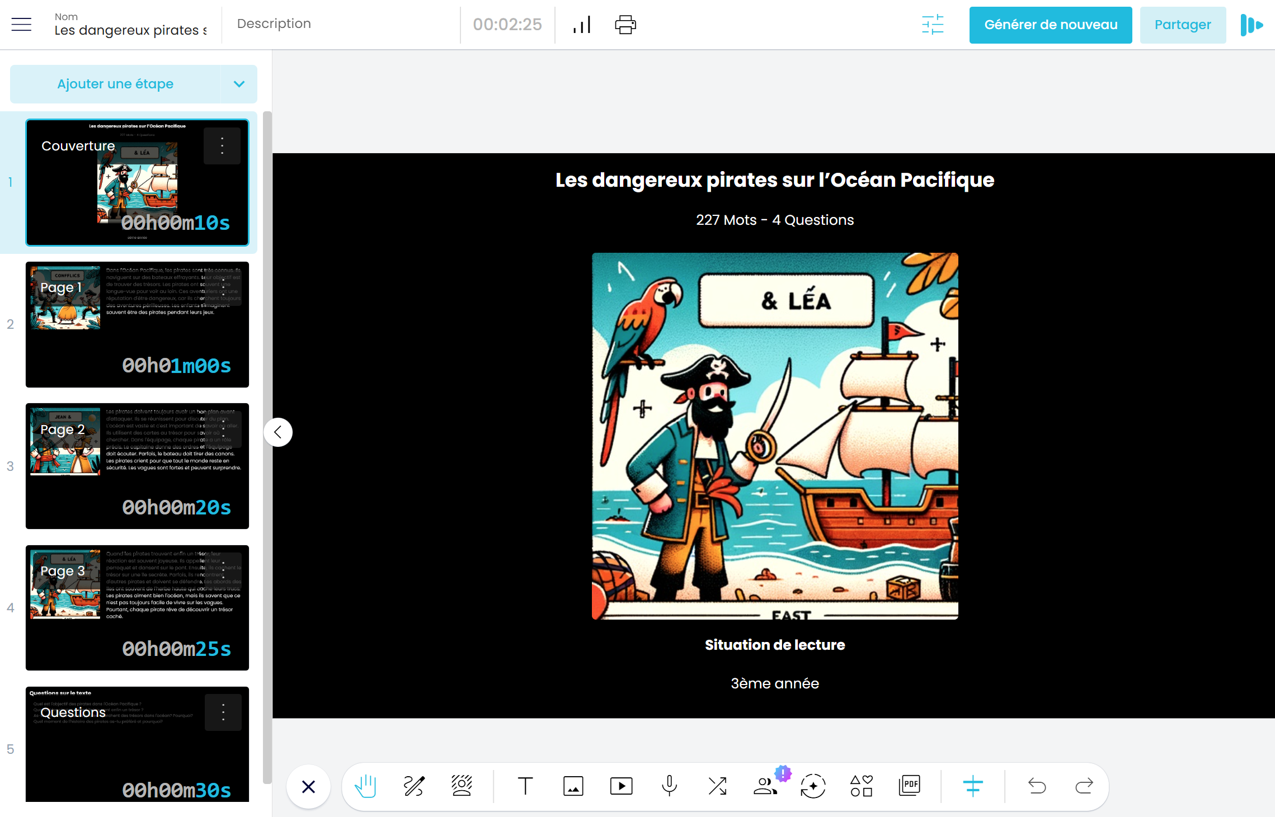Viewport: 1275px width, 817px height.
Task: Open the Questions step options menu
Action: [223, 712]
